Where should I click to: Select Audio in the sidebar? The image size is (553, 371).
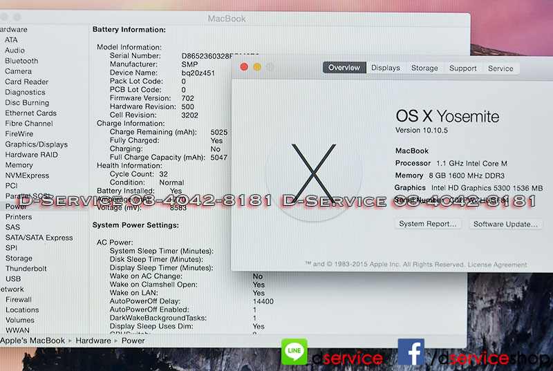15,50
